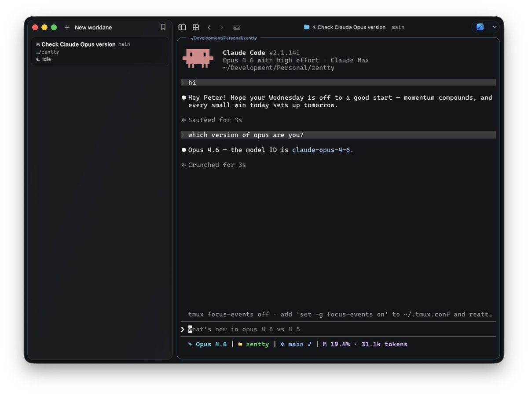Click the yellow folder icon beside zentty in the status bar

240,344
